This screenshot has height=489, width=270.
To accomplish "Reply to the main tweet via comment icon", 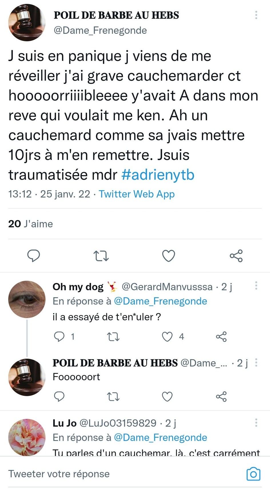I will point(33,256).
